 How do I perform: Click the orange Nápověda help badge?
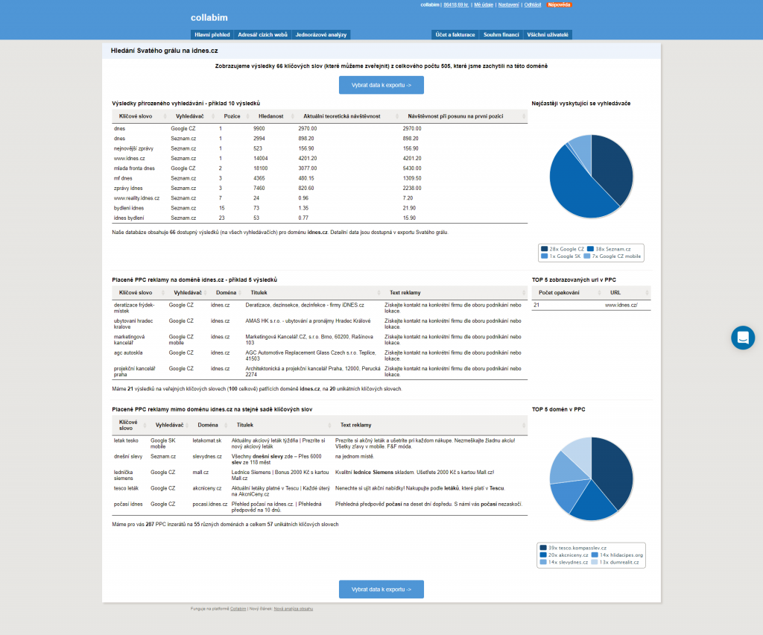(x=559, y=4)
